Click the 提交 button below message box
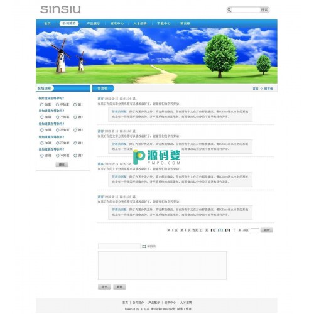 (x=104, y=287)
